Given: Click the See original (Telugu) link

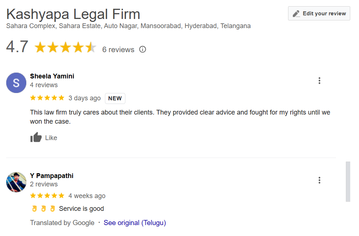Looking at the screenshot, I should click(x=135, y=223).
